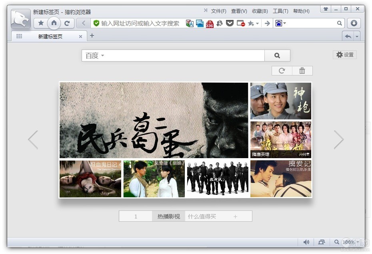Click the magnifier search button beside 百度 box
This screenshot has height=254, width=372.
click(x=277, y=56)
